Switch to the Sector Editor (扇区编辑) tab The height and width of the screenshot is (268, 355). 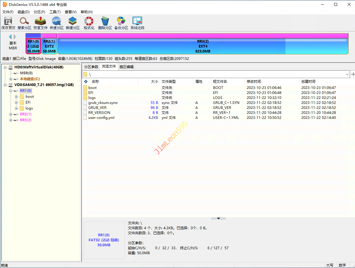click(126, 67)
